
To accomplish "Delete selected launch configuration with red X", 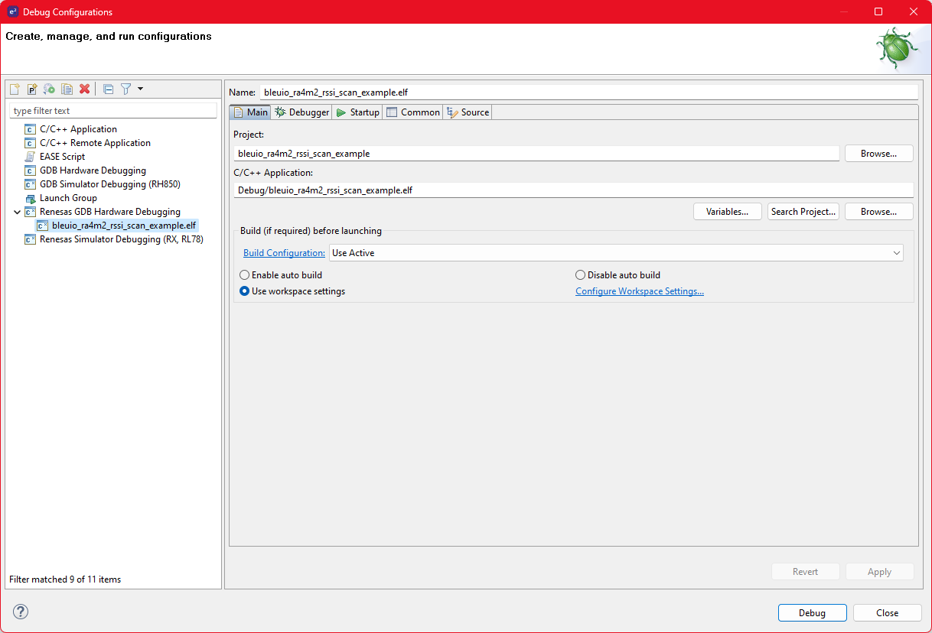I will pos(84,89).
